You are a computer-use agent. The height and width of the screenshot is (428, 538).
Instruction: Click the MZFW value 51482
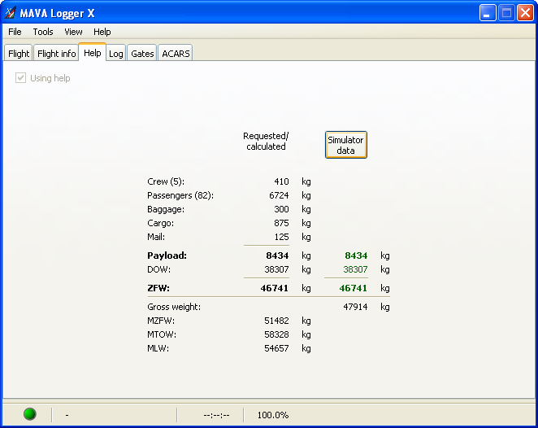(276, 321)
